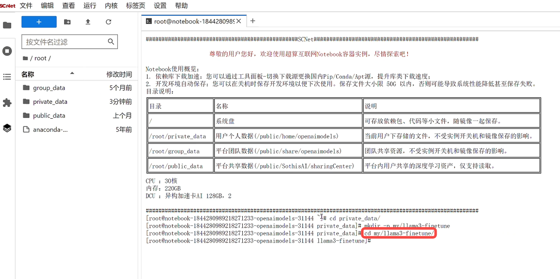Image resolution: width=560 pixels, height=279 pixels.
Task: Click the blue new launcher button
Action: pyautogui.click(x=39, y=22)
